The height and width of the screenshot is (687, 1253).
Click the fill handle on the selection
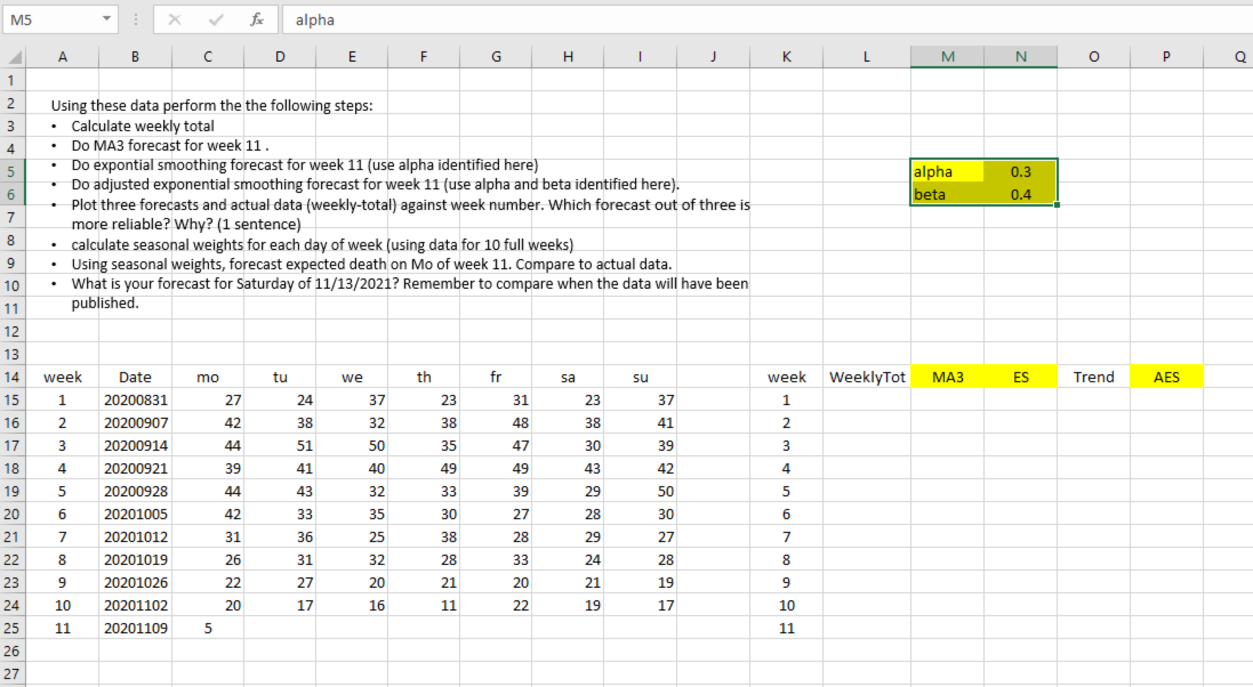click(x=1057, y=204)
